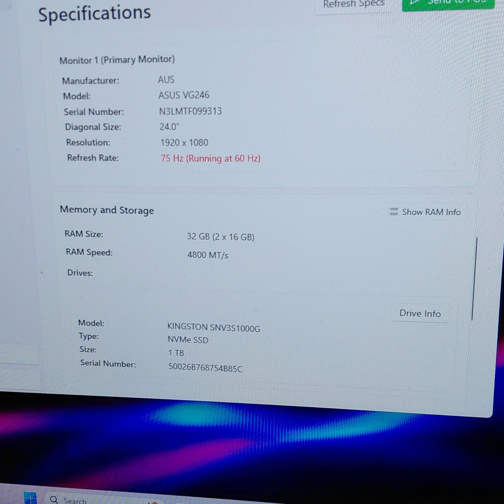
Task: Select drive type NVMe SSD
Action: pyautogui.click(x=188, y=340)
